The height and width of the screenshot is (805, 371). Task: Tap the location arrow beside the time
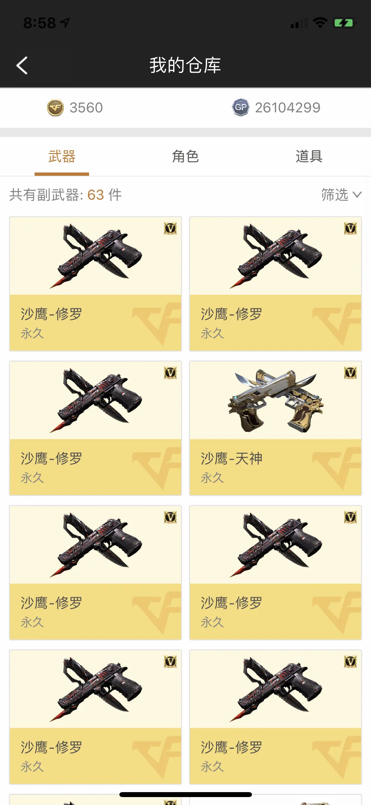click(x=65, y=23)
